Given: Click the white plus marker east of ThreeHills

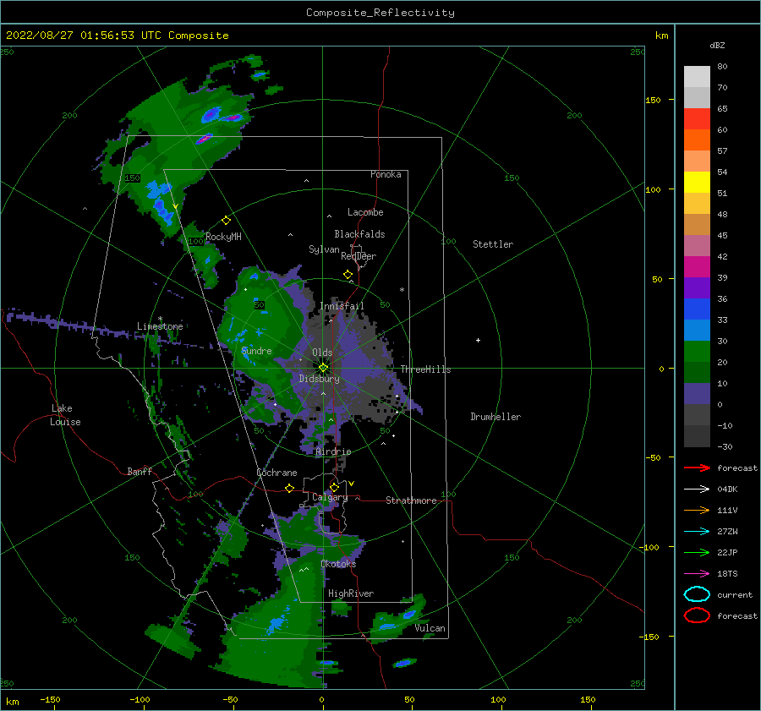Looking at the screenshot, I should (x=478, y=340).
